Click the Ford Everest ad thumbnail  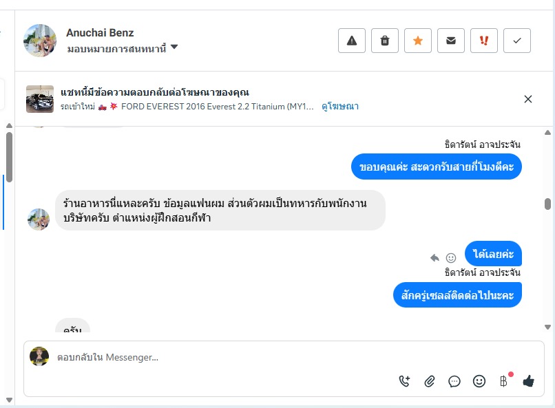click(40, 99)
